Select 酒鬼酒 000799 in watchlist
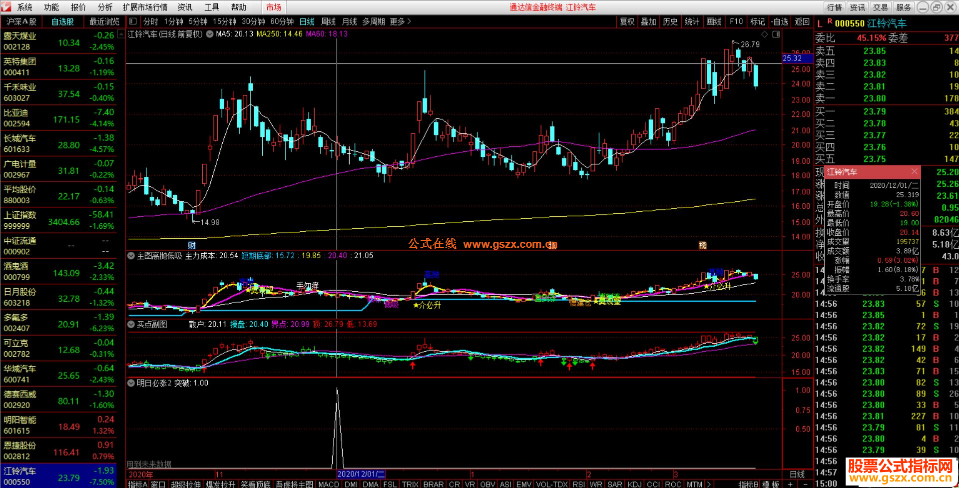 click(x=59, y=271)
